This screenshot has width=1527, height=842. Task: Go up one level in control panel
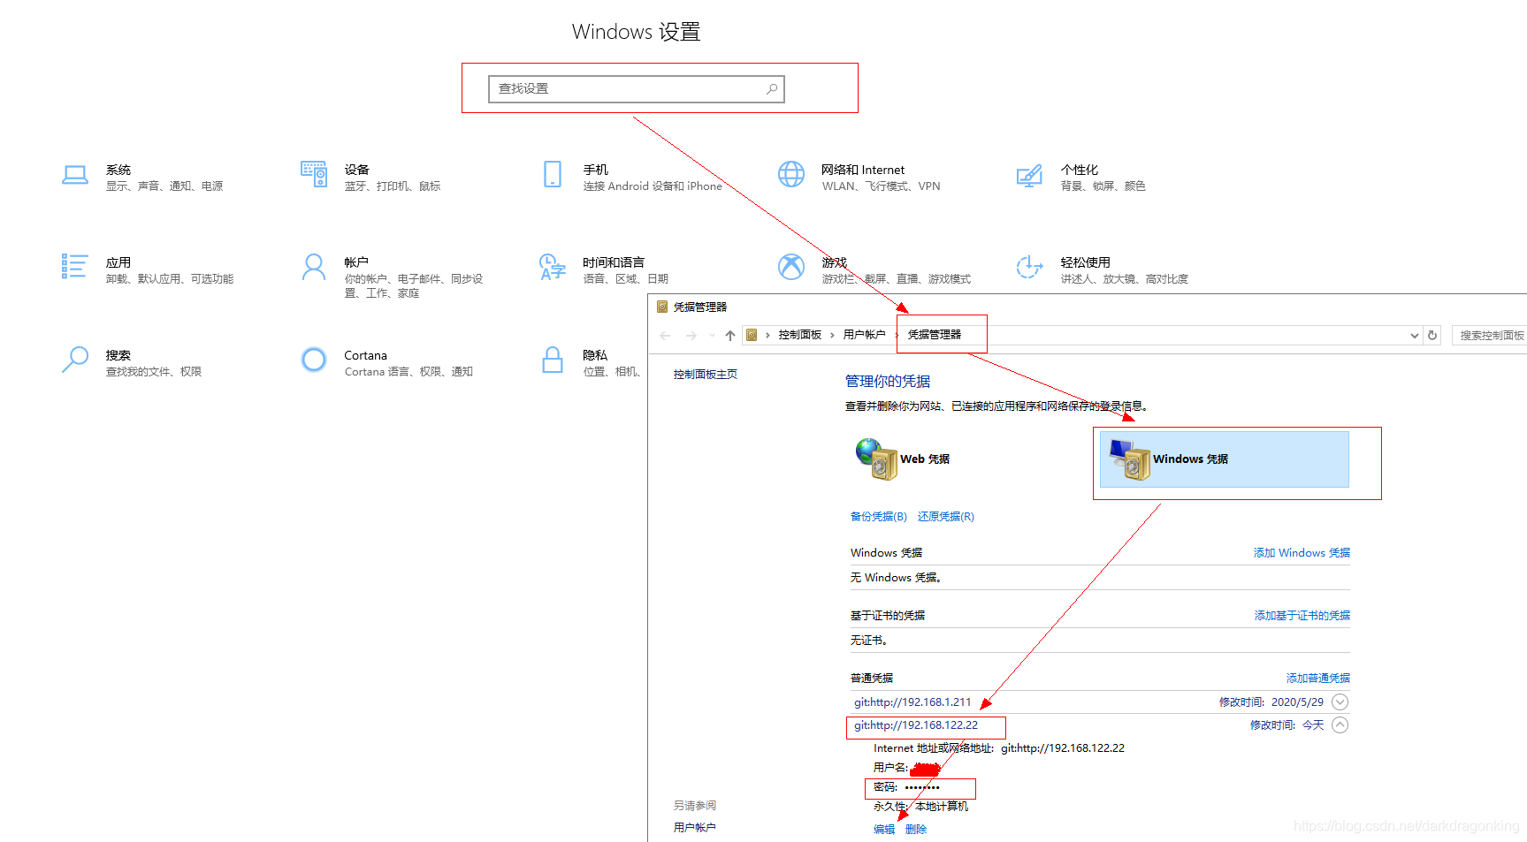(x=730, y=336)
